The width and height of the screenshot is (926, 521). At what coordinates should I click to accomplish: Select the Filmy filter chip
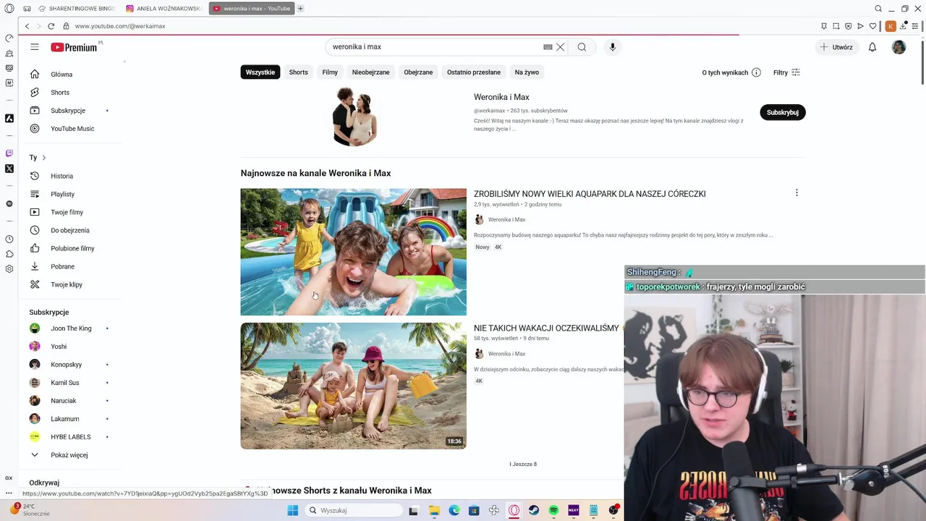pyautogui.click(x=330, y=72)
